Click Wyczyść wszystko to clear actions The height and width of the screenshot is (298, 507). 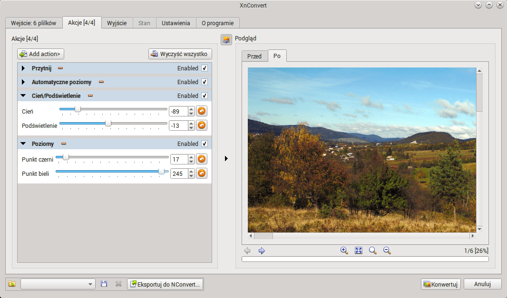(x=180, y=54)
